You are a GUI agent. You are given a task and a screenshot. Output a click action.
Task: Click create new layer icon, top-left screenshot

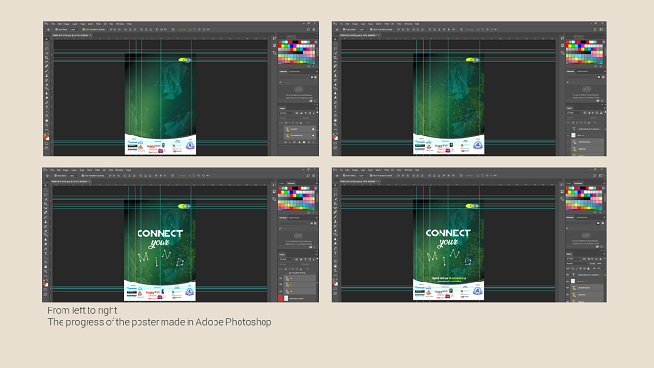pyautogui.click(x=309, y=142)
